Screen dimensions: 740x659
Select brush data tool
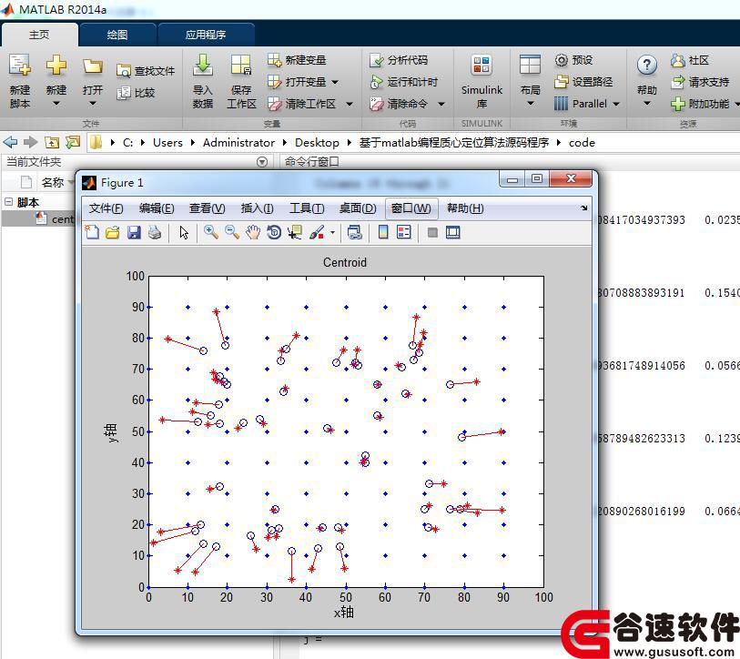pos(317,232)
